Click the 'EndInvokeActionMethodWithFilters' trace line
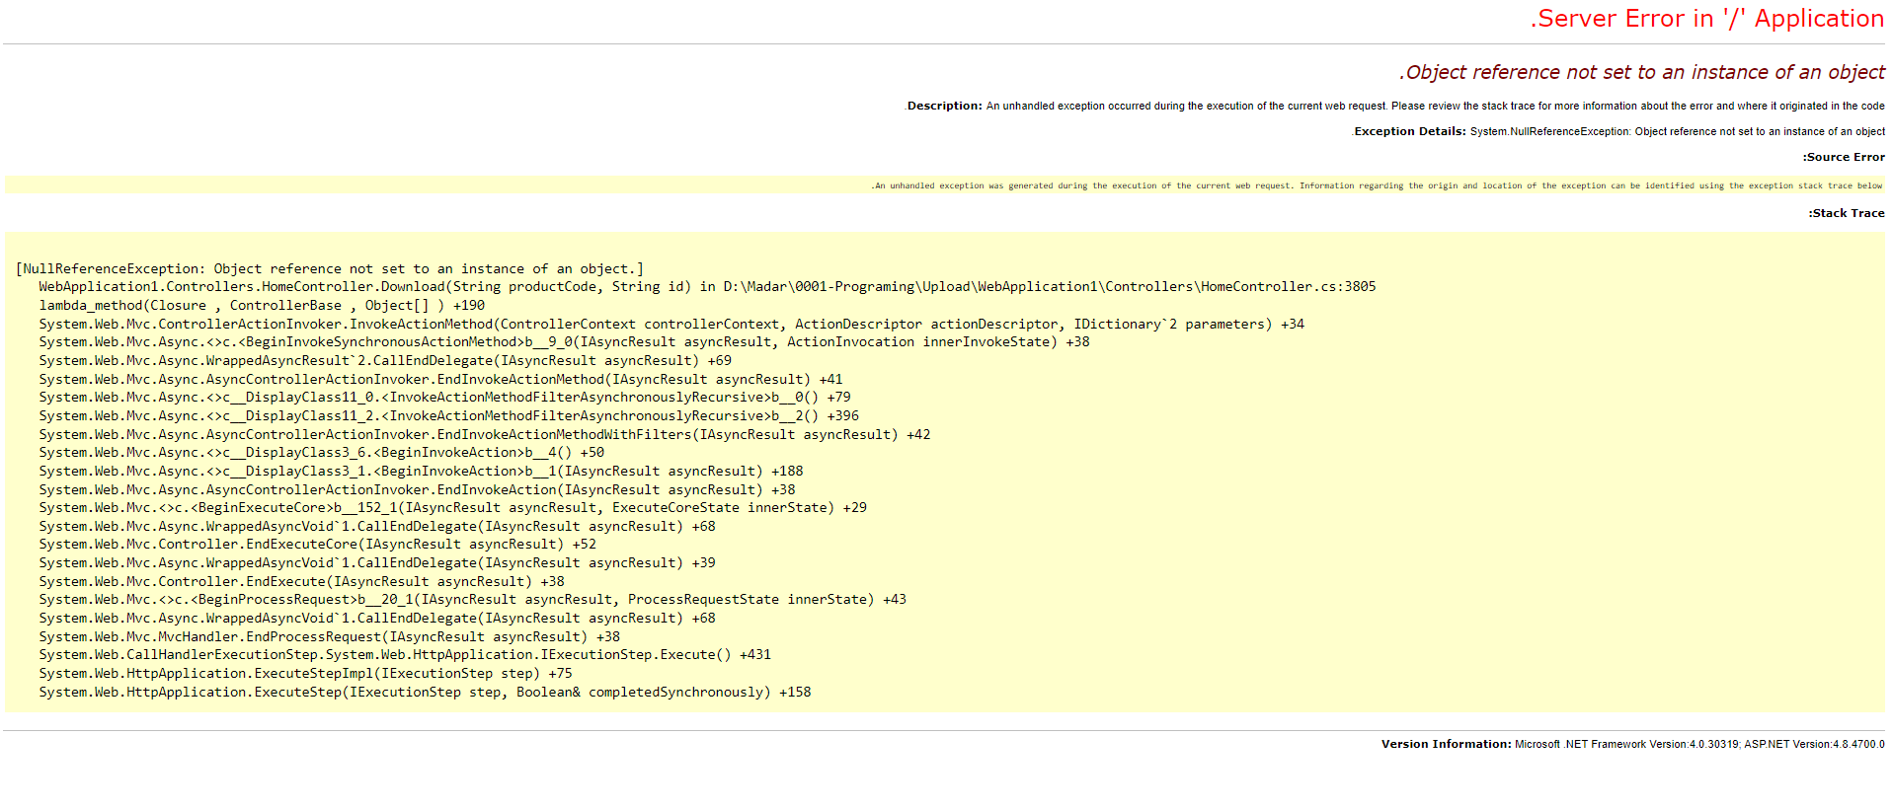1893x809 pixels. (484, 435)
